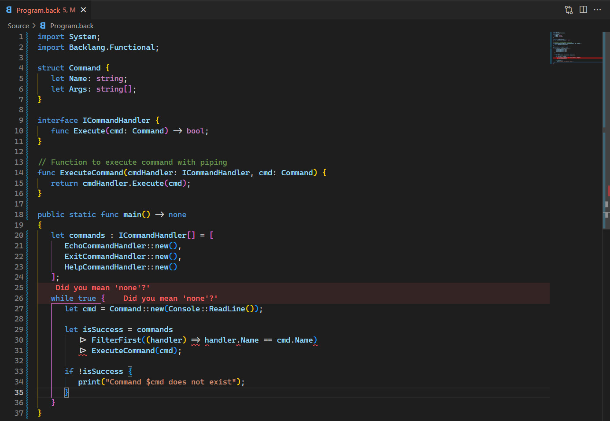The image size is (610, 421).
Task: Click the highlighted opening brace on line 33
Action: tap(130, 371)
